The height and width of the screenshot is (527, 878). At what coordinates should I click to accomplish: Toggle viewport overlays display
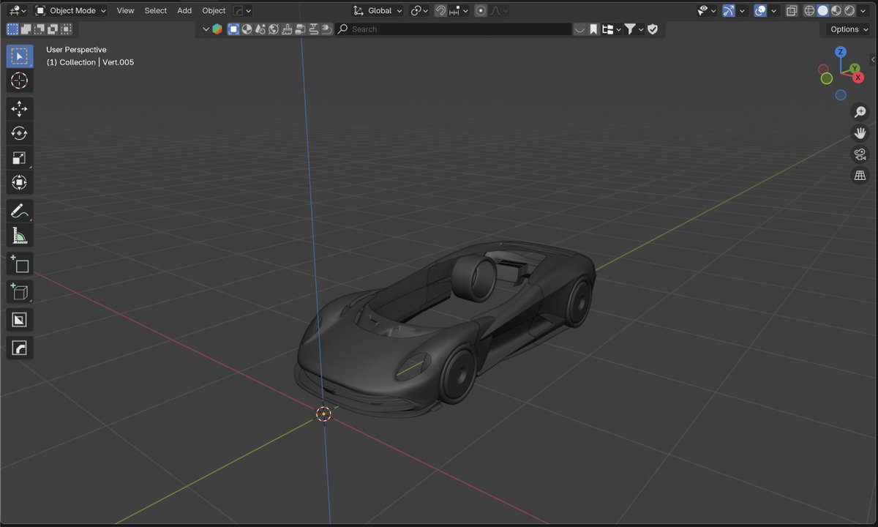[x=760, y=11]
